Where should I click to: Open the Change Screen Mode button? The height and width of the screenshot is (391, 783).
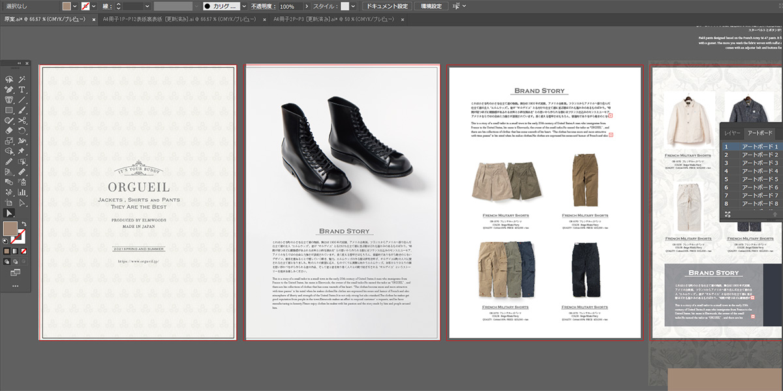click(x=15, y=272)
